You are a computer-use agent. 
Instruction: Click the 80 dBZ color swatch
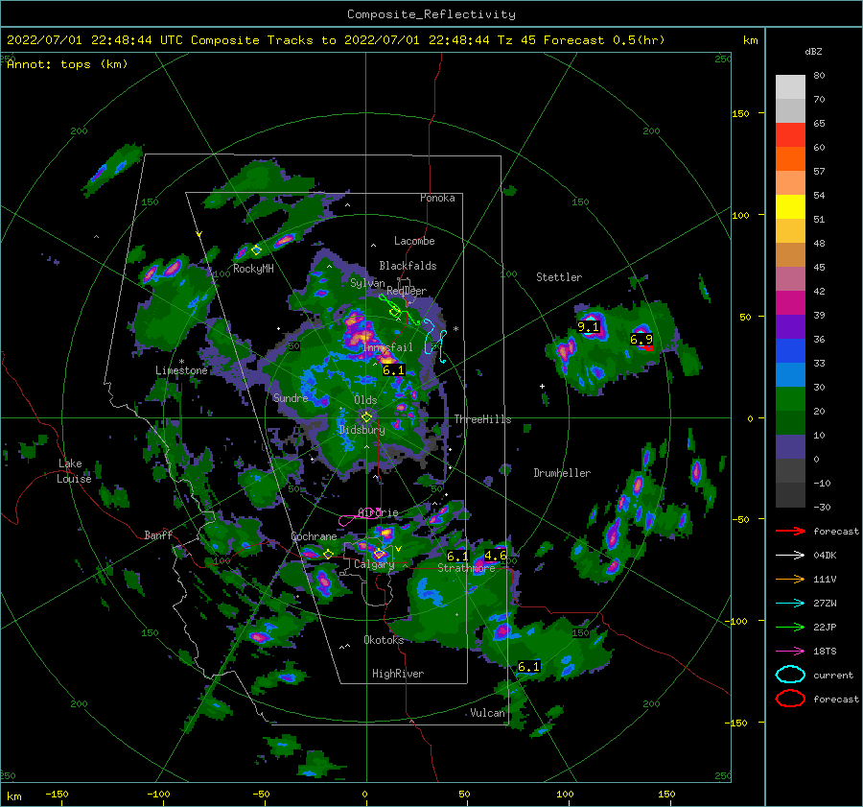click(x=790, y=86)
